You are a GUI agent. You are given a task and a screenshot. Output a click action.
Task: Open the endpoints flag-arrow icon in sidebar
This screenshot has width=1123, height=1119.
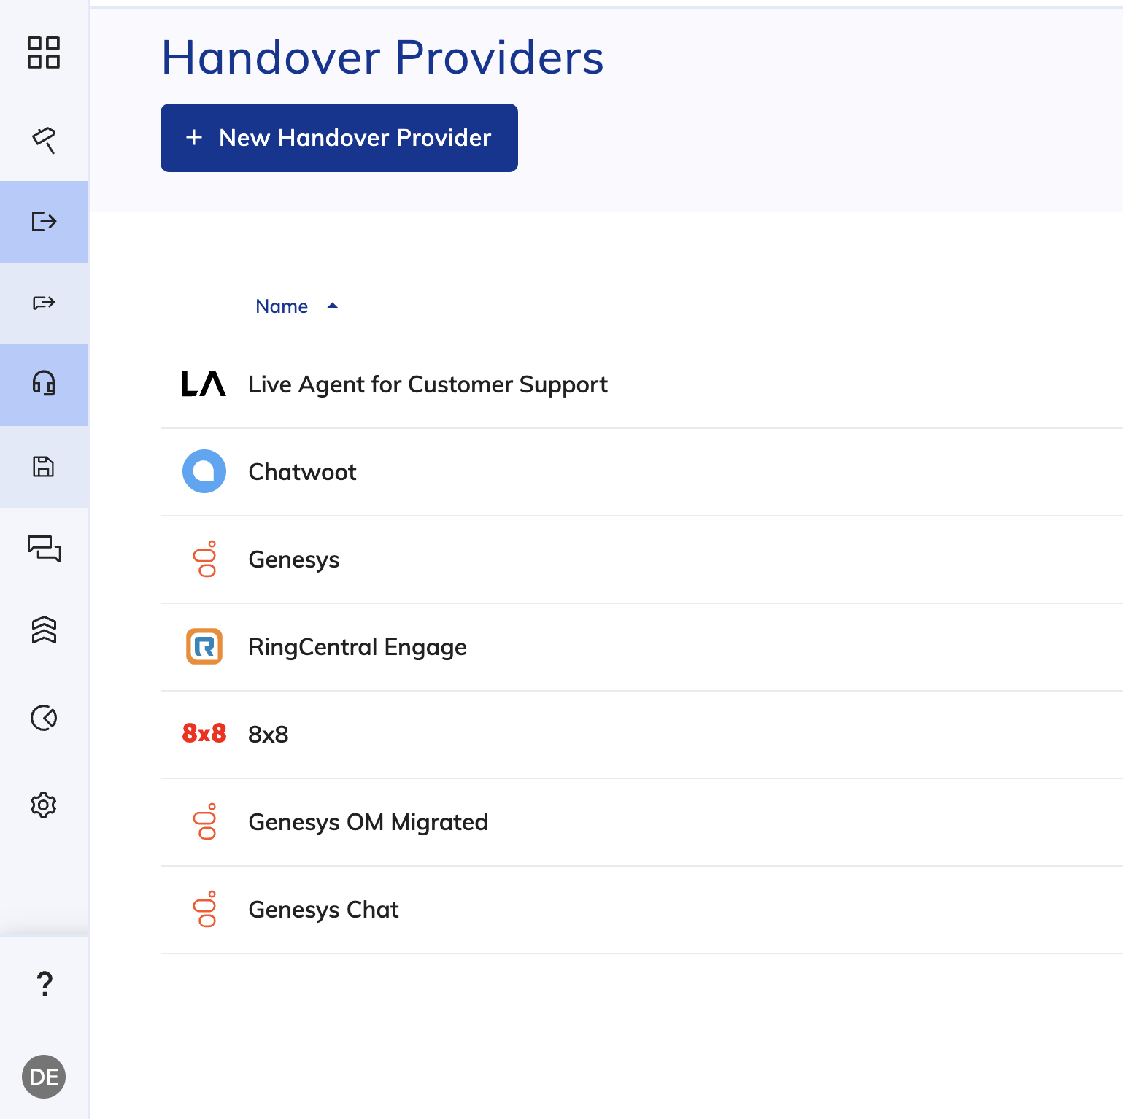[x=44, y=303]
